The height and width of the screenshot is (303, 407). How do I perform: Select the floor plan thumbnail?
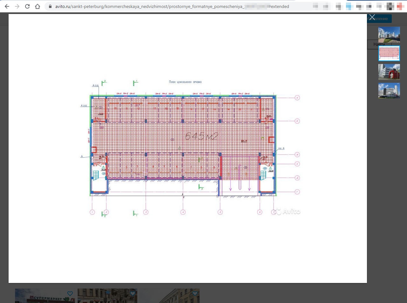tap(389, 53)
